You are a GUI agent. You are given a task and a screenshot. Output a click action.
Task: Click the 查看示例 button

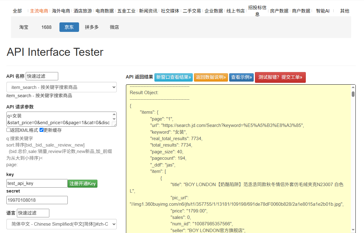[241, 77]
